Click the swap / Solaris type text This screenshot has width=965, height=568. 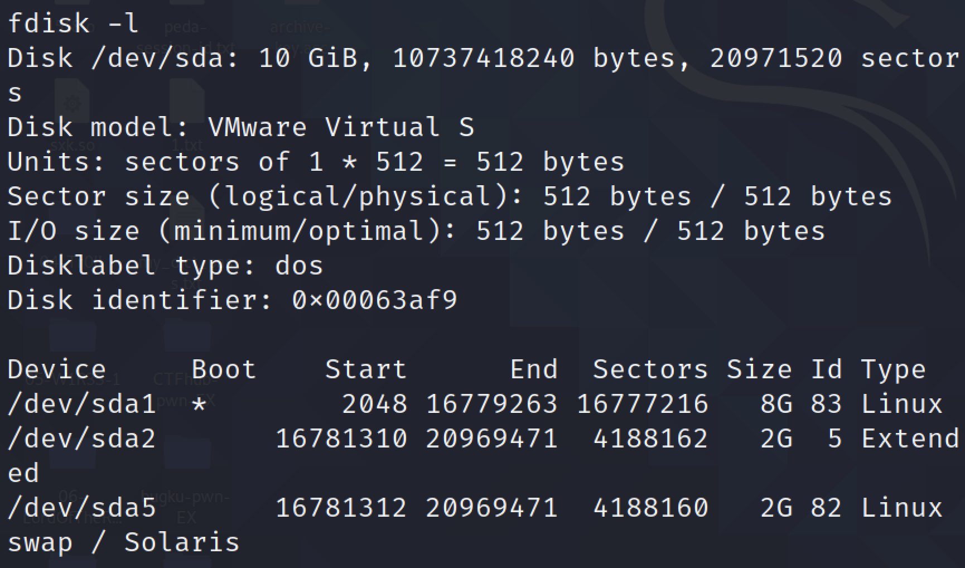click(123, 542)
